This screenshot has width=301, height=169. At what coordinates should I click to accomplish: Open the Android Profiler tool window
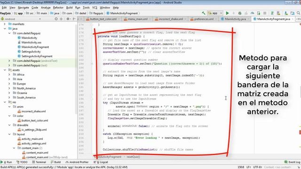pos(77,162)
